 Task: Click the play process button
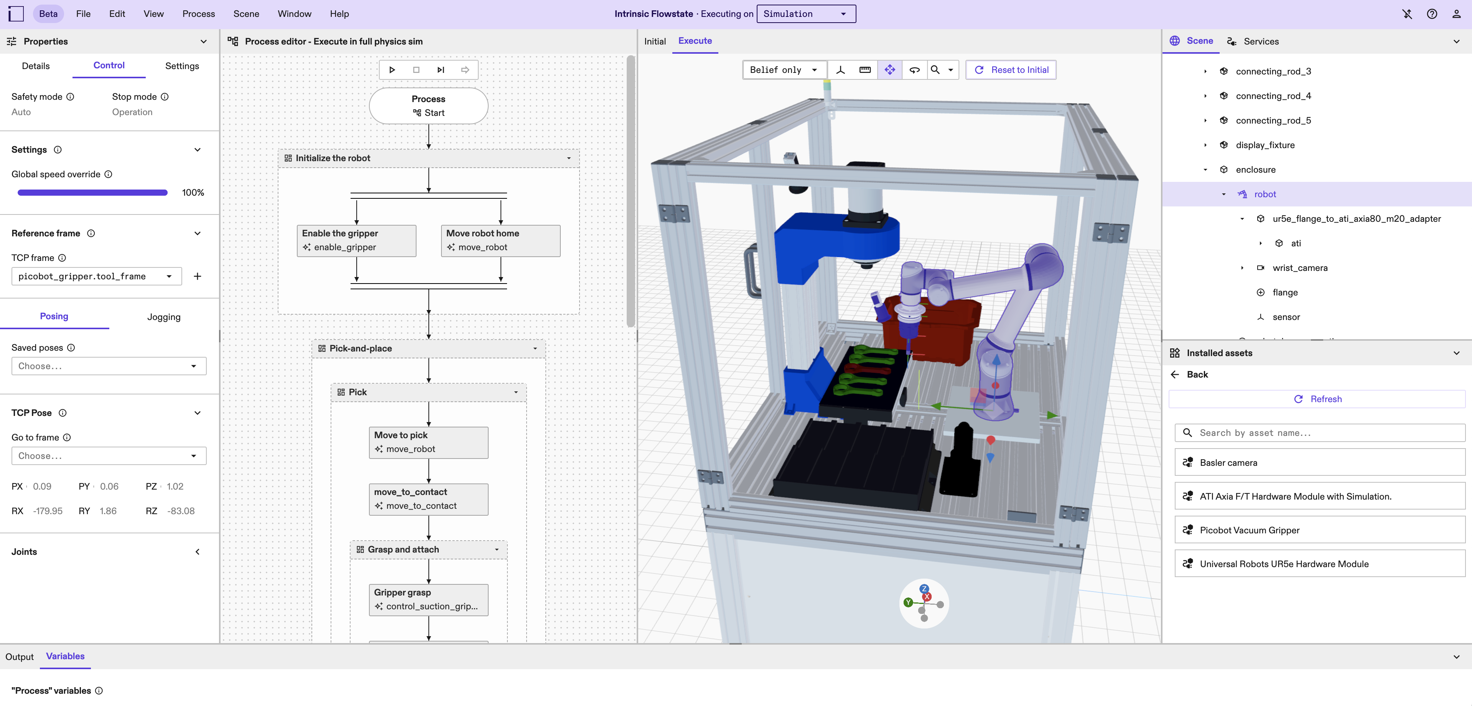[392, 70]
